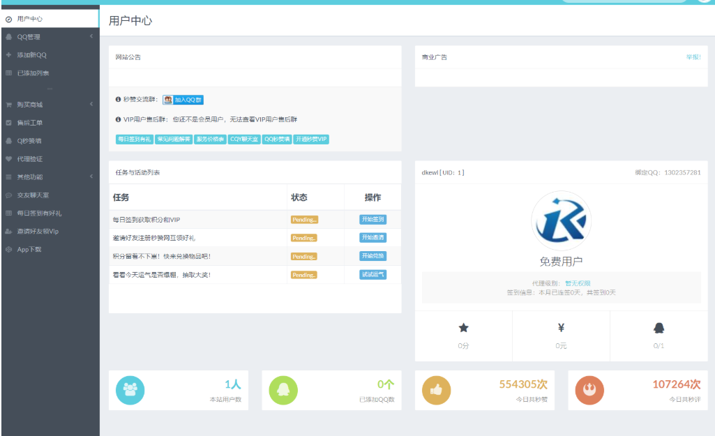Click the 开始签到 action button
715x436 pixels.
pyautogui.click(x=372, y=219)
